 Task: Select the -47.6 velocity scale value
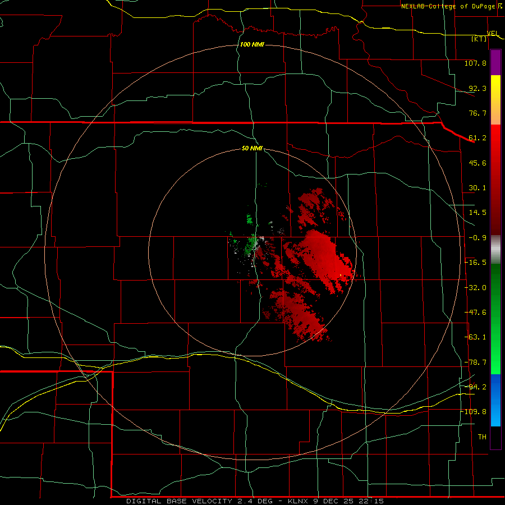click(476, 313)
